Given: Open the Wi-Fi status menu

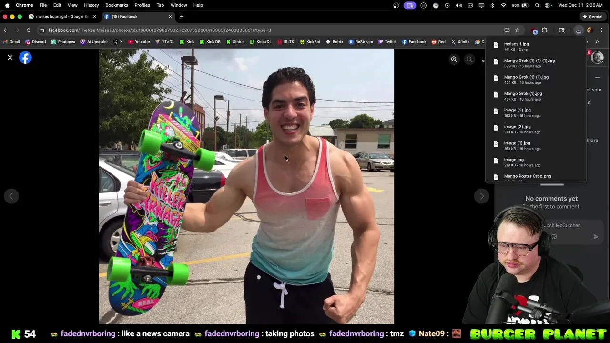Looking at the screenshot, I should point(504,5).
